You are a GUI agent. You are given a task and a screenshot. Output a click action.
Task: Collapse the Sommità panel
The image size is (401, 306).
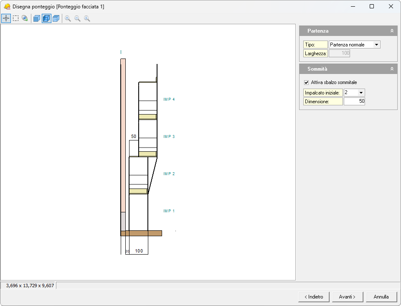[392, 69]
